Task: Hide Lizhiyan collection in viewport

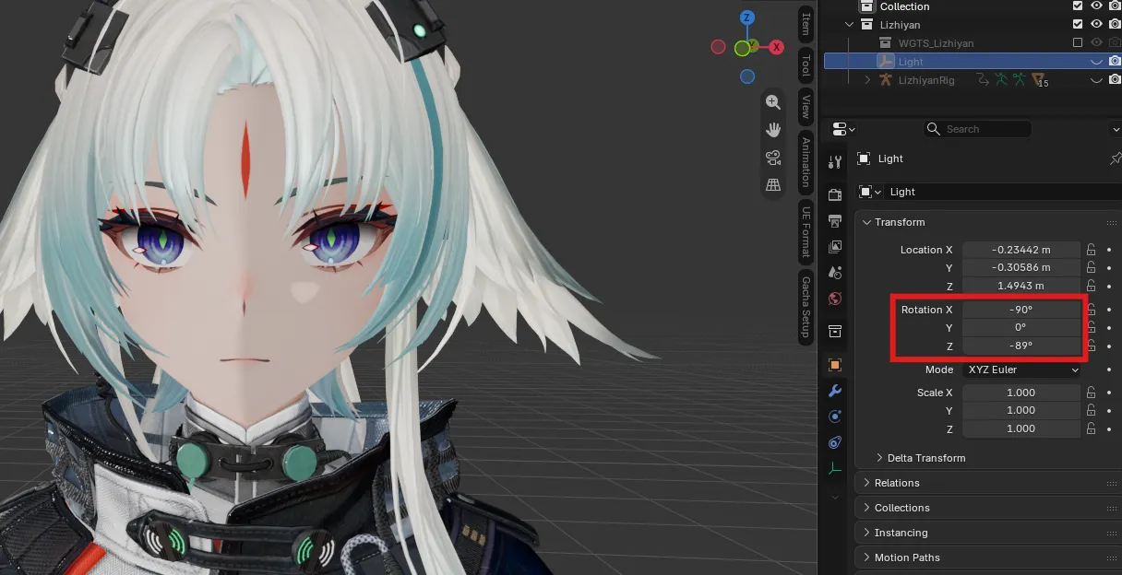Action: pyautogui.click(x=1096, y=24)
